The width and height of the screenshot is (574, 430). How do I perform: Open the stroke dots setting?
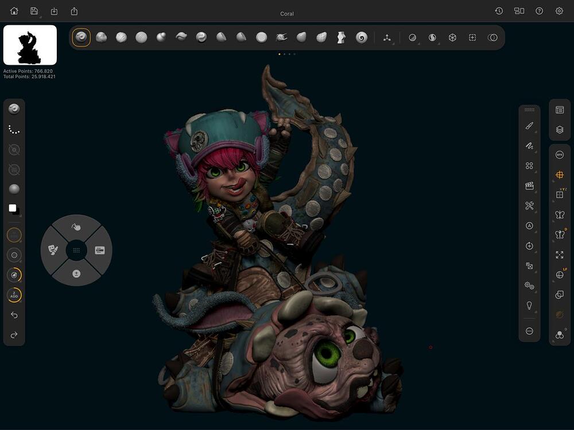tap(14, 130)
